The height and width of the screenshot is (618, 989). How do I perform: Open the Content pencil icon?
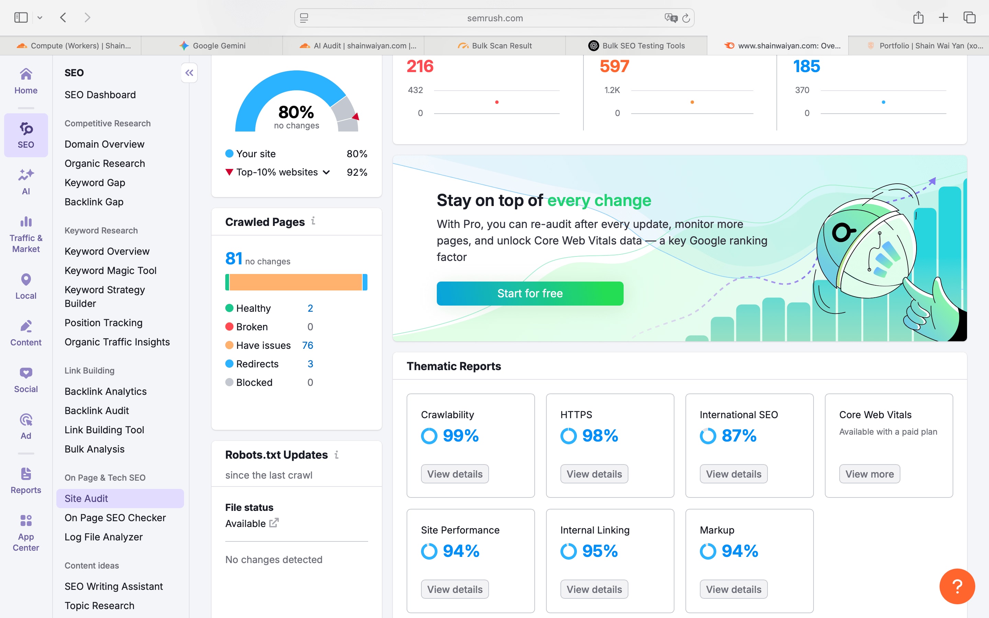[26, 327]
